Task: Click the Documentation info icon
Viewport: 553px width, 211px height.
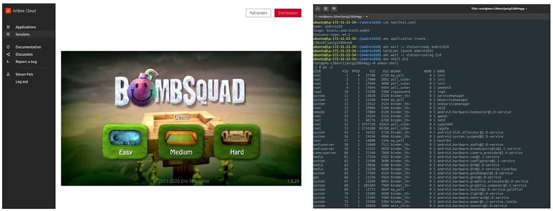Action: click(8, 47)
